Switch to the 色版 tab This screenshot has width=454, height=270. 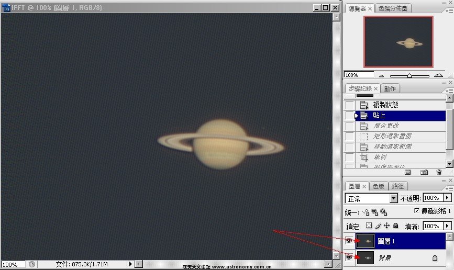coord(378,186)
